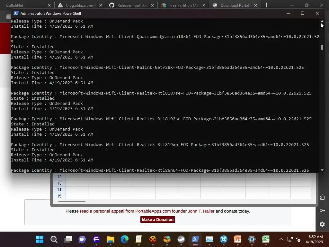The image size is (329, 247).
Task: Switch to the Download Portable tab
Action: pos(236,5)
